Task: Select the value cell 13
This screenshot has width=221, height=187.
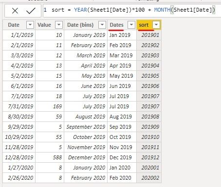Action: (x=50, y=66)
